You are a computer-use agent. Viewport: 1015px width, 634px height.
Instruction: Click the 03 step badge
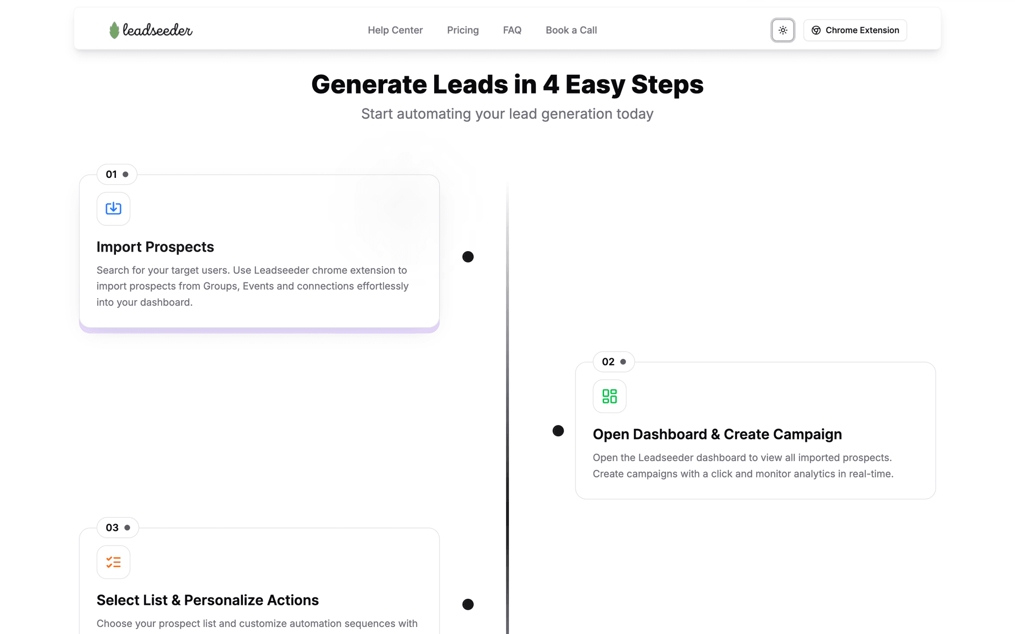pyautogui.click(x=118, y=528)
